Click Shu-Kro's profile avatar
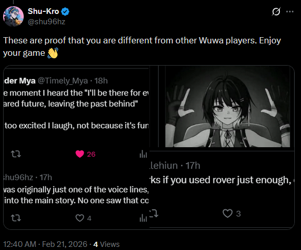Viewport: 301px width, 250px height. click(13, 17)
